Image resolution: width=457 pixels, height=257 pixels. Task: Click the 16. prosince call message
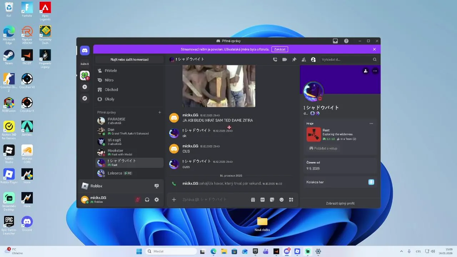[x=232, y=183]
